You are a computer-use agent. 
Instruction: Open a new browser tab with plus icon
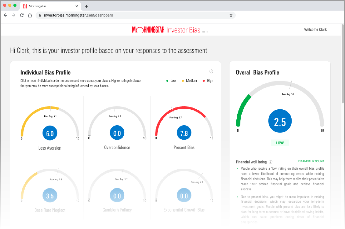coord(86,6)
